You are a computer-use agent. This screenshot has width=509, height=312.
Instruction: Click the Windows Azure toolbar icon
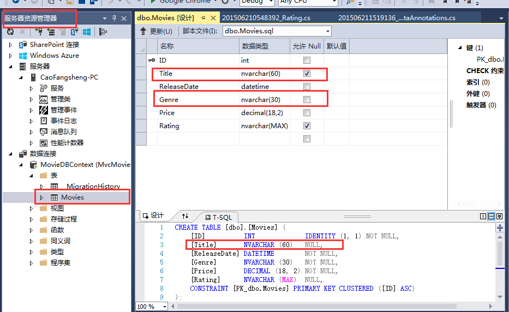(x=87, y=32)
